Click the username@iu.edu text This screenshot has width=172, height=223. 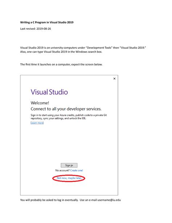pyautogui.click(x=109, y=200)
